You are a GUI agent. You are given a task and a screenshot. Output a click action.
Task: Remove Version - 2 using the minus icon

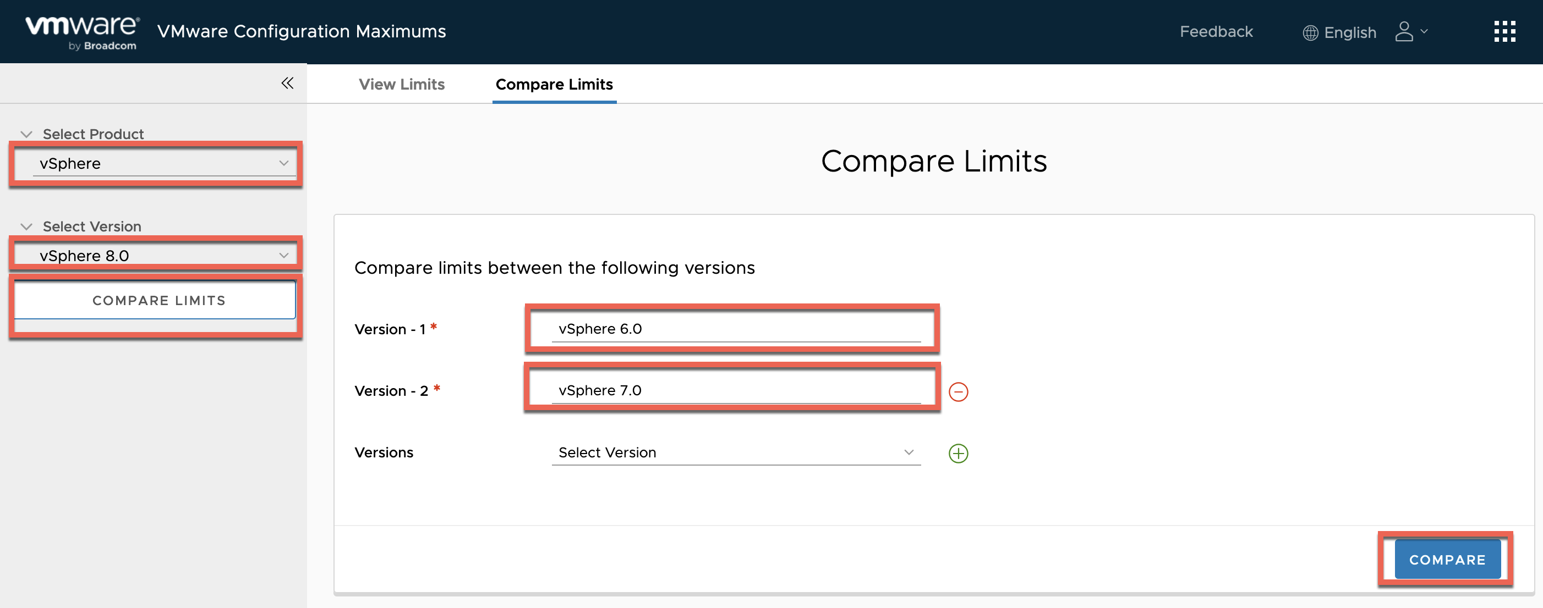coord(959,392)
